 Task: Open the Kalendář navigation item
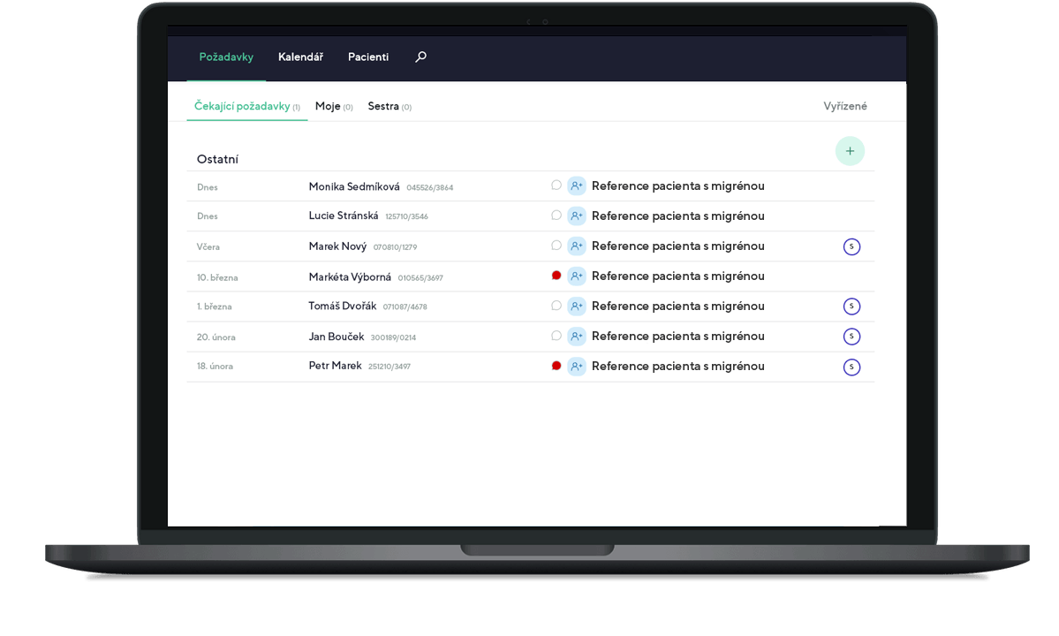click(x=300, y=57)
